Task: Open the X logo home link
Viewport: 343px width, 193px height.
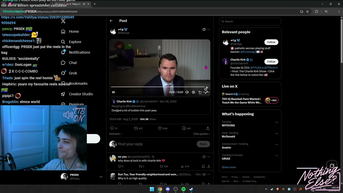Action: (63, 21)
